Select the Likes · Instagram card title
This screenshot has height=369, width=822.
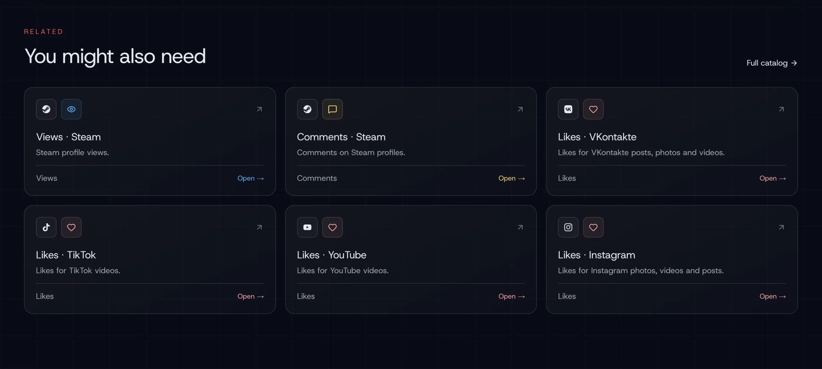tap(596, 255)
